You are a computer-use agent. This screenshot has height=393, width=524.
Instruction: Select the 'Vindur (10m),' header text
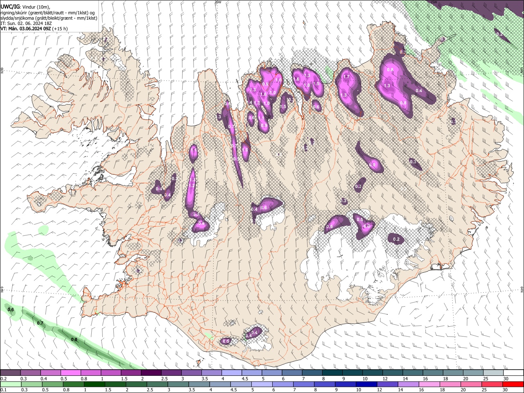click(x=36, y=7)
